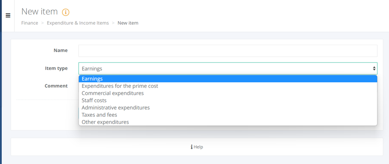The image size is (389, 164).
Task: Open the hamburger sidebar menu
Action: [8, 16]
